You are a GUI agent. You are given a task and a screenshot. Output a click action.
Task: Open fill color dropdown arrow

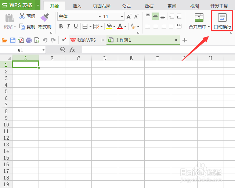pyautogui.click(x=114, y=27)
